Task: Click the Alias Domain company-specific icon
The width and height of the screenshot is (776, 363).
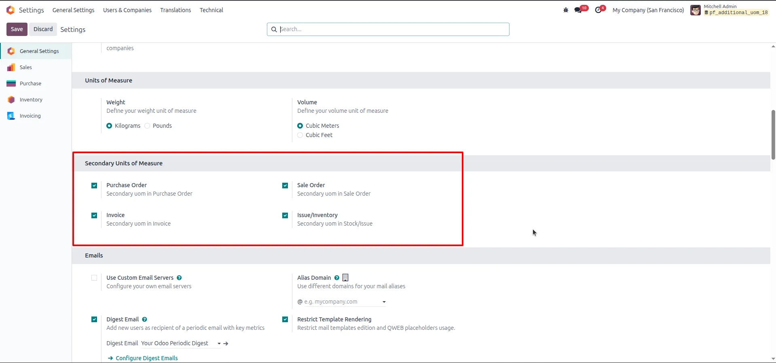Action: pyautogui.click(x=345, y=278)
